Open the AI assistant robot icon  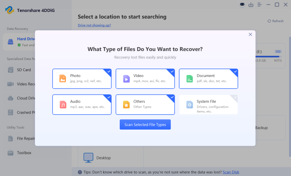tap(242, 5)
